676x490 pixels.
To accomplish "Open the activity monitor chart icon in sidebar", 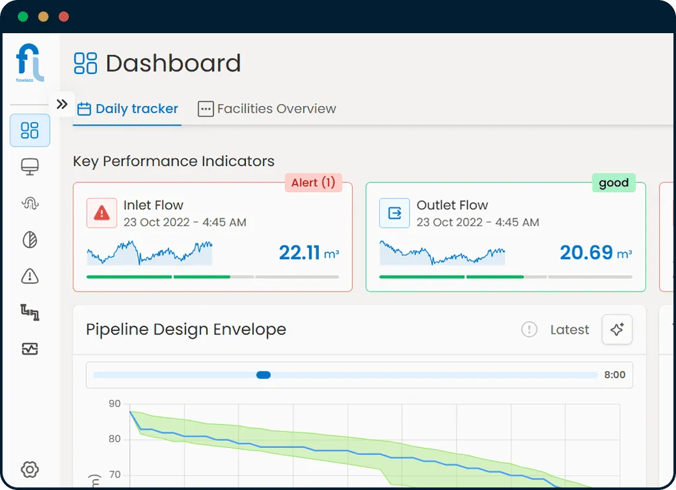I will point(30,349).
